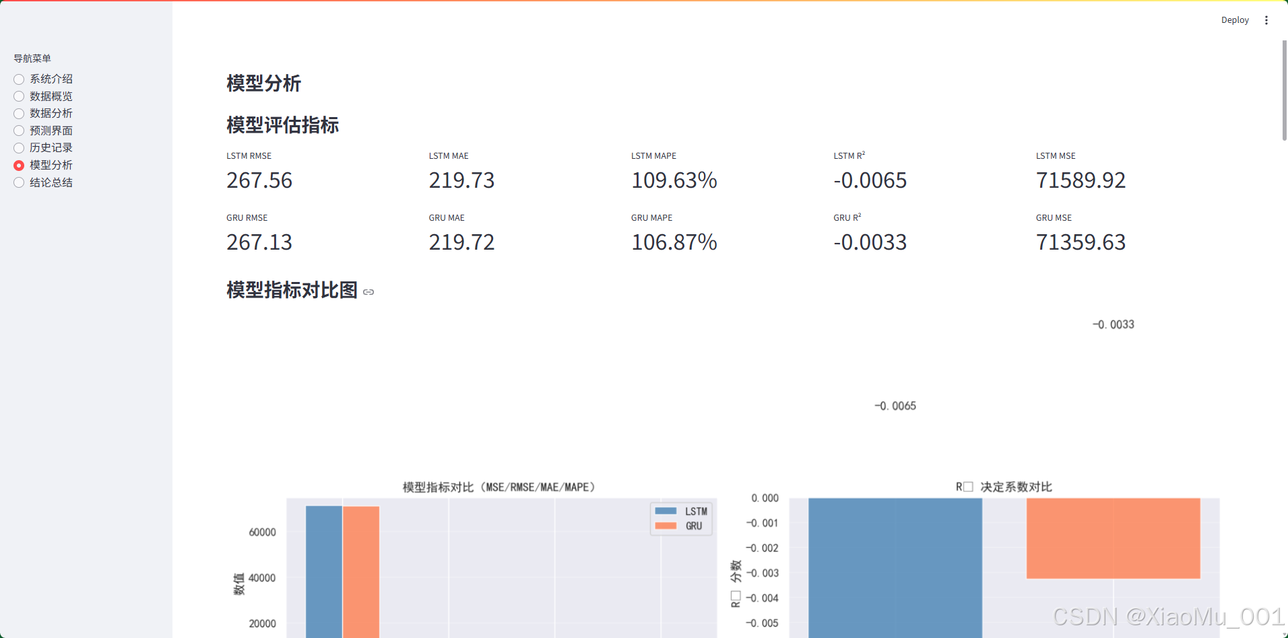Click the LSTM MAE value 219.73
The width and height of the screenshot is (1288, 638).
pos(461,180)
